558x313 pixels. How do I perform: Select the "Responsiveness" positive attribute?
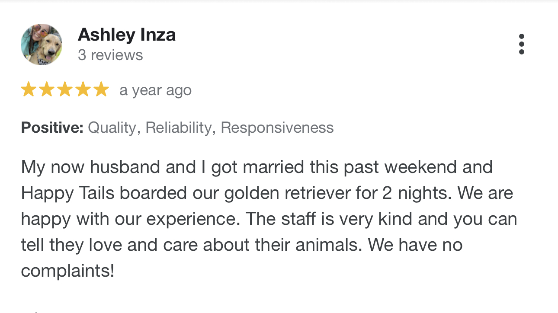point(277,128)
